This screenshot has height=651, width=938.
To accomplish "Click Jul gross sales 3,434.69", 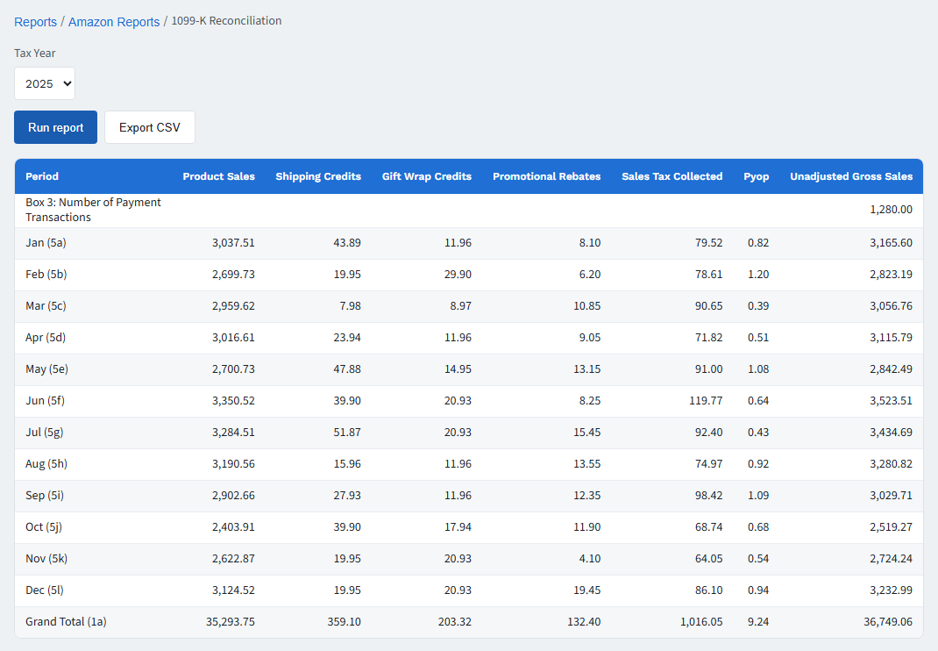I will coord(891,433).
